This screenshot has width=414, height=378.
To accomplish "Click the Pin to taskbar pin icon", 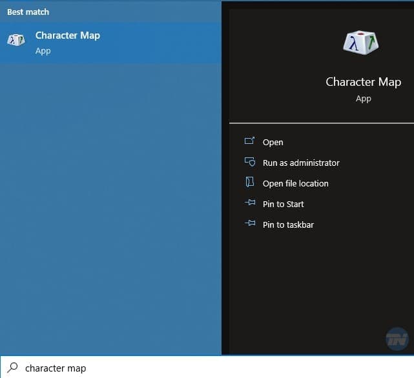I will [250, 223].
